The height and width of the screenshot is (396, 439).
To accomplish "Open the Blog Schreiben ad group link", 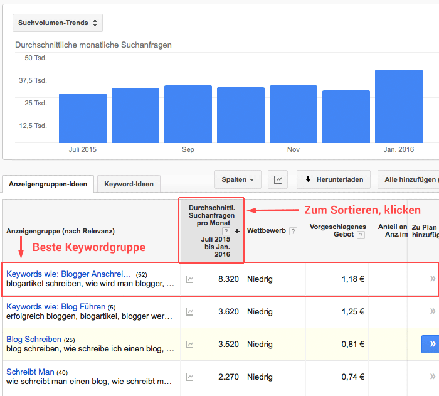I will [34, 339].
